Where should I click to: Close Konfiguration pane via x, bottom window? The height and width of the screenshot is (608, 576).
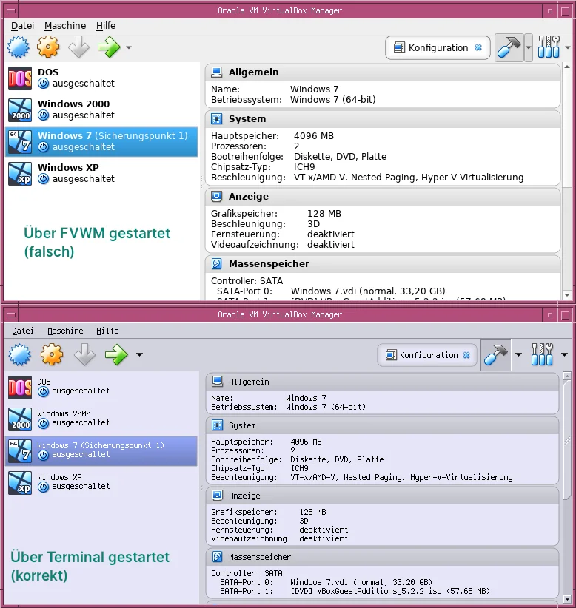tap(466, 355)
